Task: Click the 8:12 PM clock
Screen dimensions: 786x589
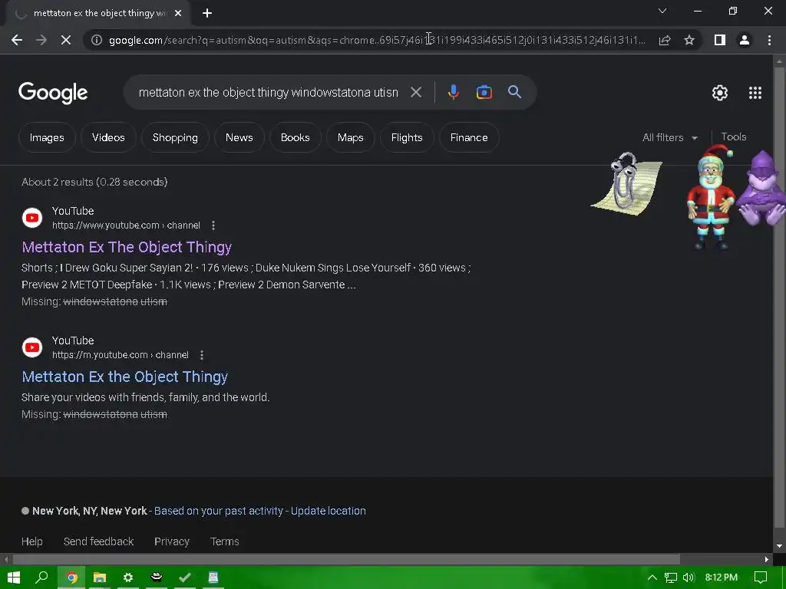Action: point(722,577)
